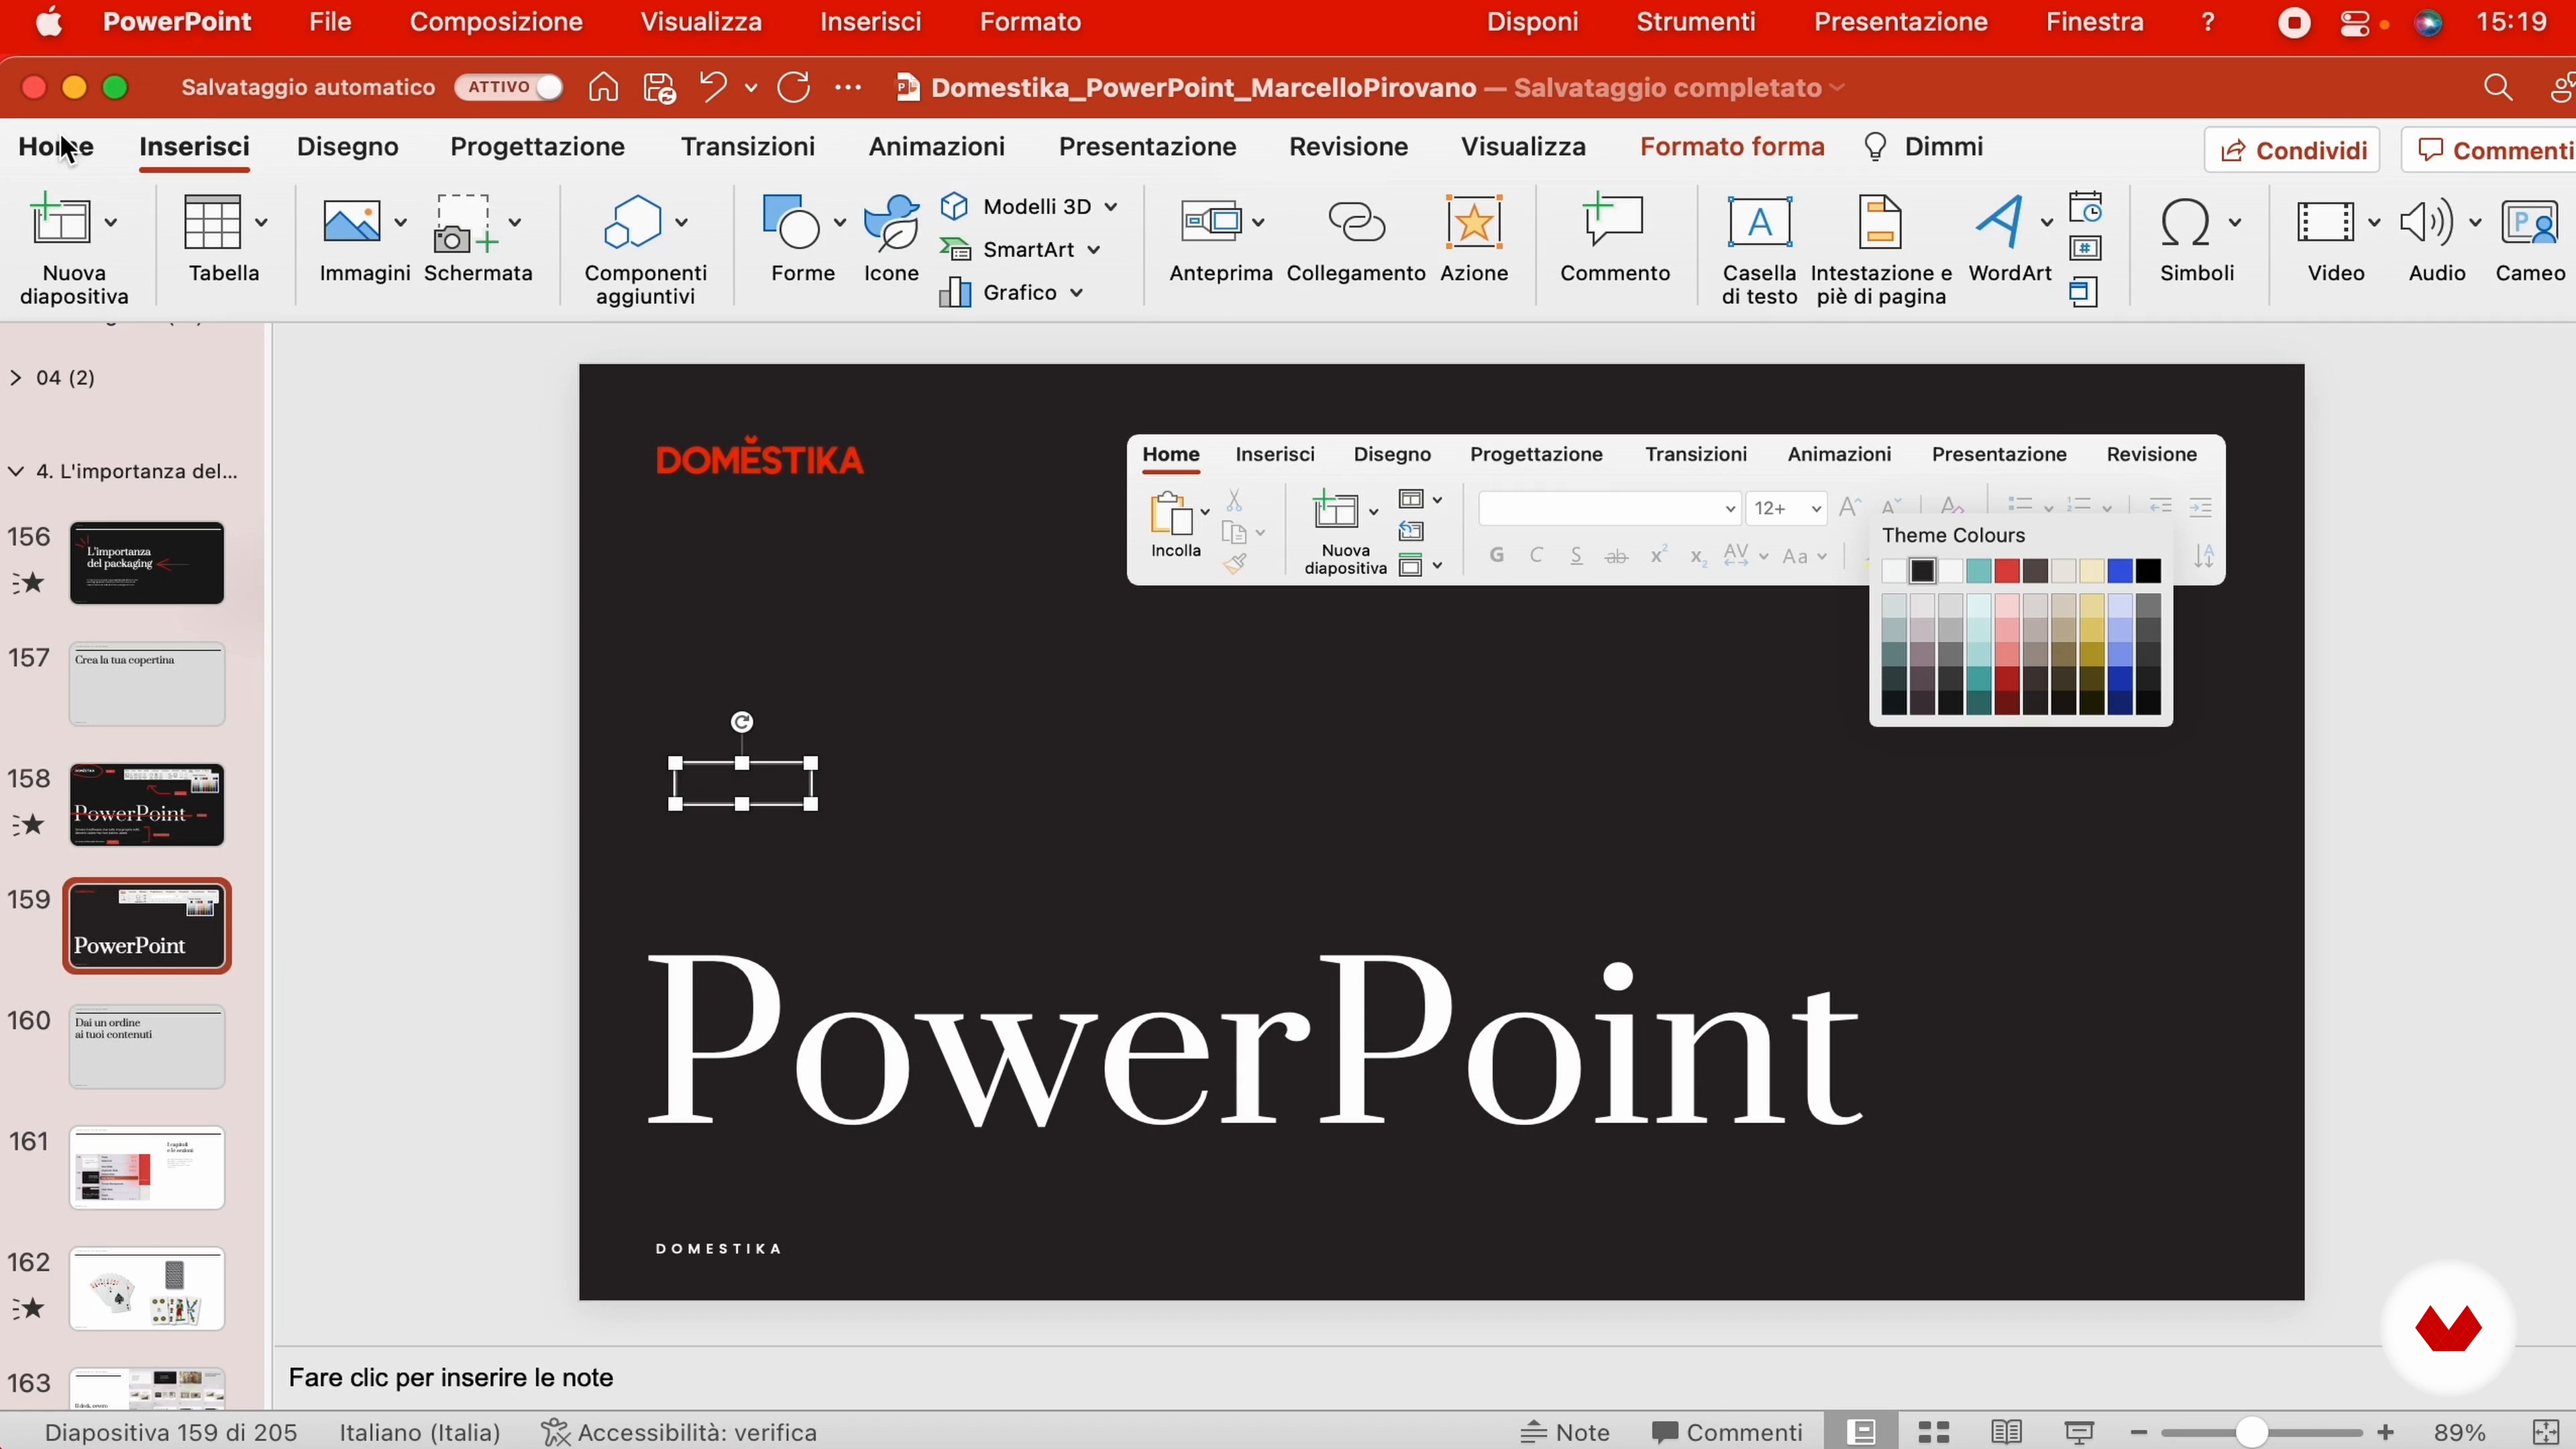Click the slide number icon
Screen dimensions: 2576x1449
tap(2085, 249)
